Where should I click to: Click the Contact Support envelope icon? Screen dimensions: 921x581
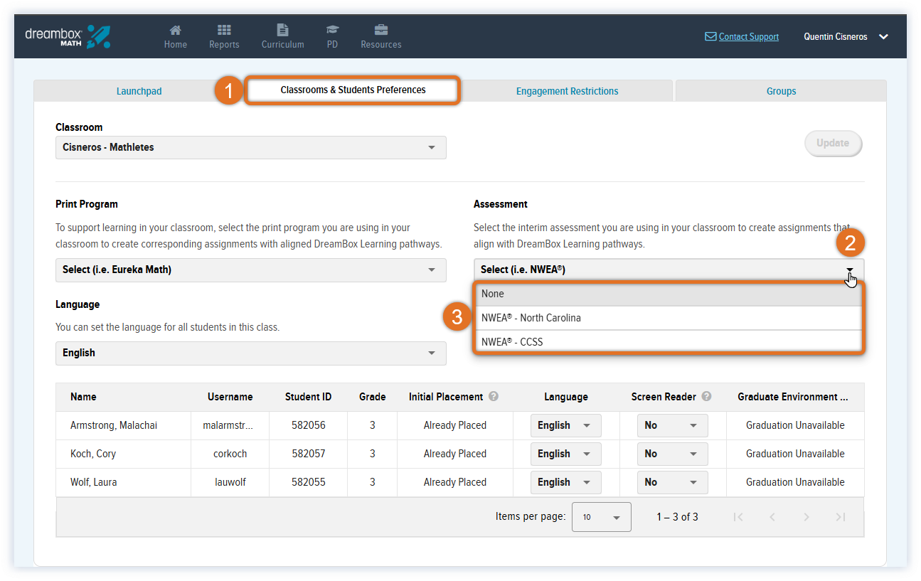point(710,36)
